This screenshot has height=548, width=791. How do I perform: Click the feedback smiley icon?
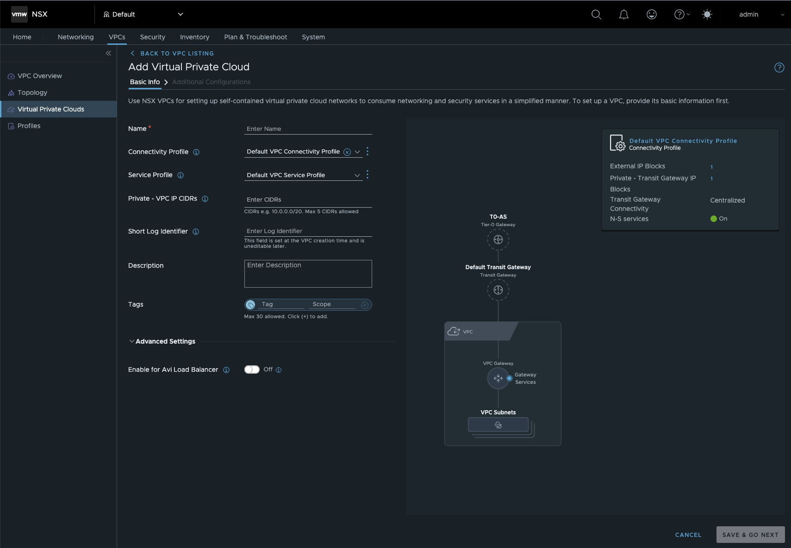(x=651, y=14)
